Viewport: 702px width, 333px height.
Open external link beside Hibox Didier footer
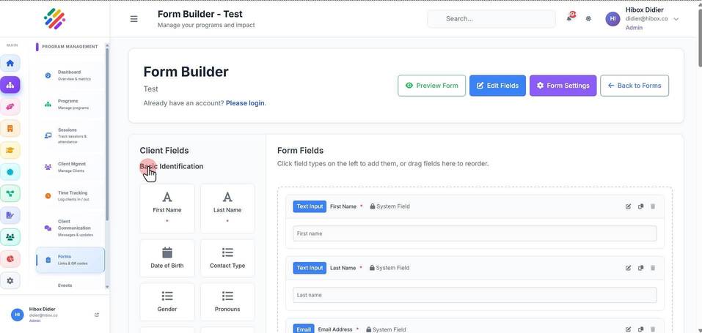pyautogui.click(x=97, y=315)
